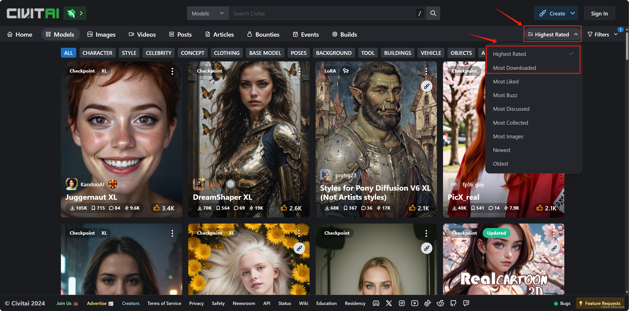Viewport: 629px width, 311px height.
Task: Select Oldest sort option
Action: click(533, 164)
